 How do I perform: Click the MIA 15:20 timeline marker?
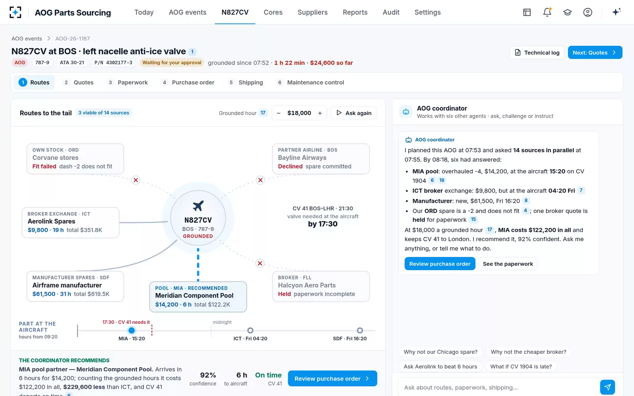pyautogui.click(x=132, y=330)
